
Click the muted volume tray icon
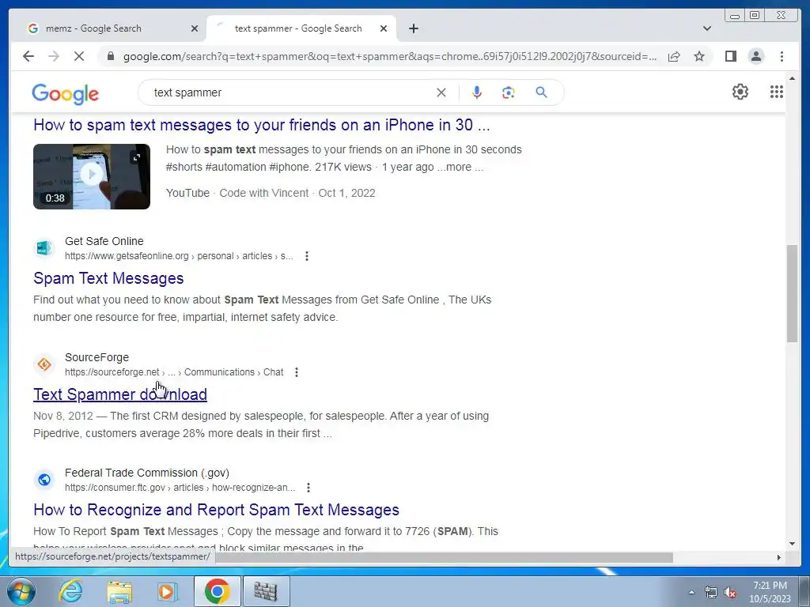pos(730,592)
